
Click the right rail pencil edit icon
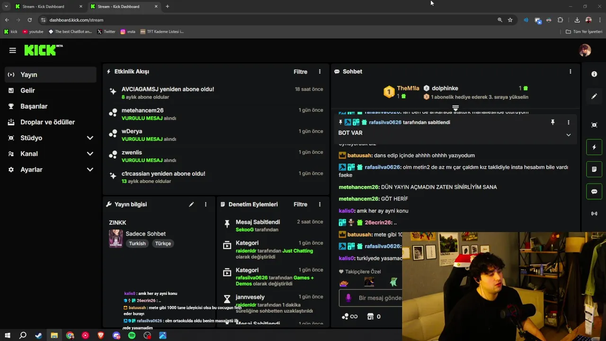coord(594,96)
